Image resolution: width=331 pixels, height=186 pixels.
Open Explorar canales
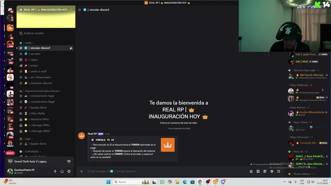click(46, 33)
